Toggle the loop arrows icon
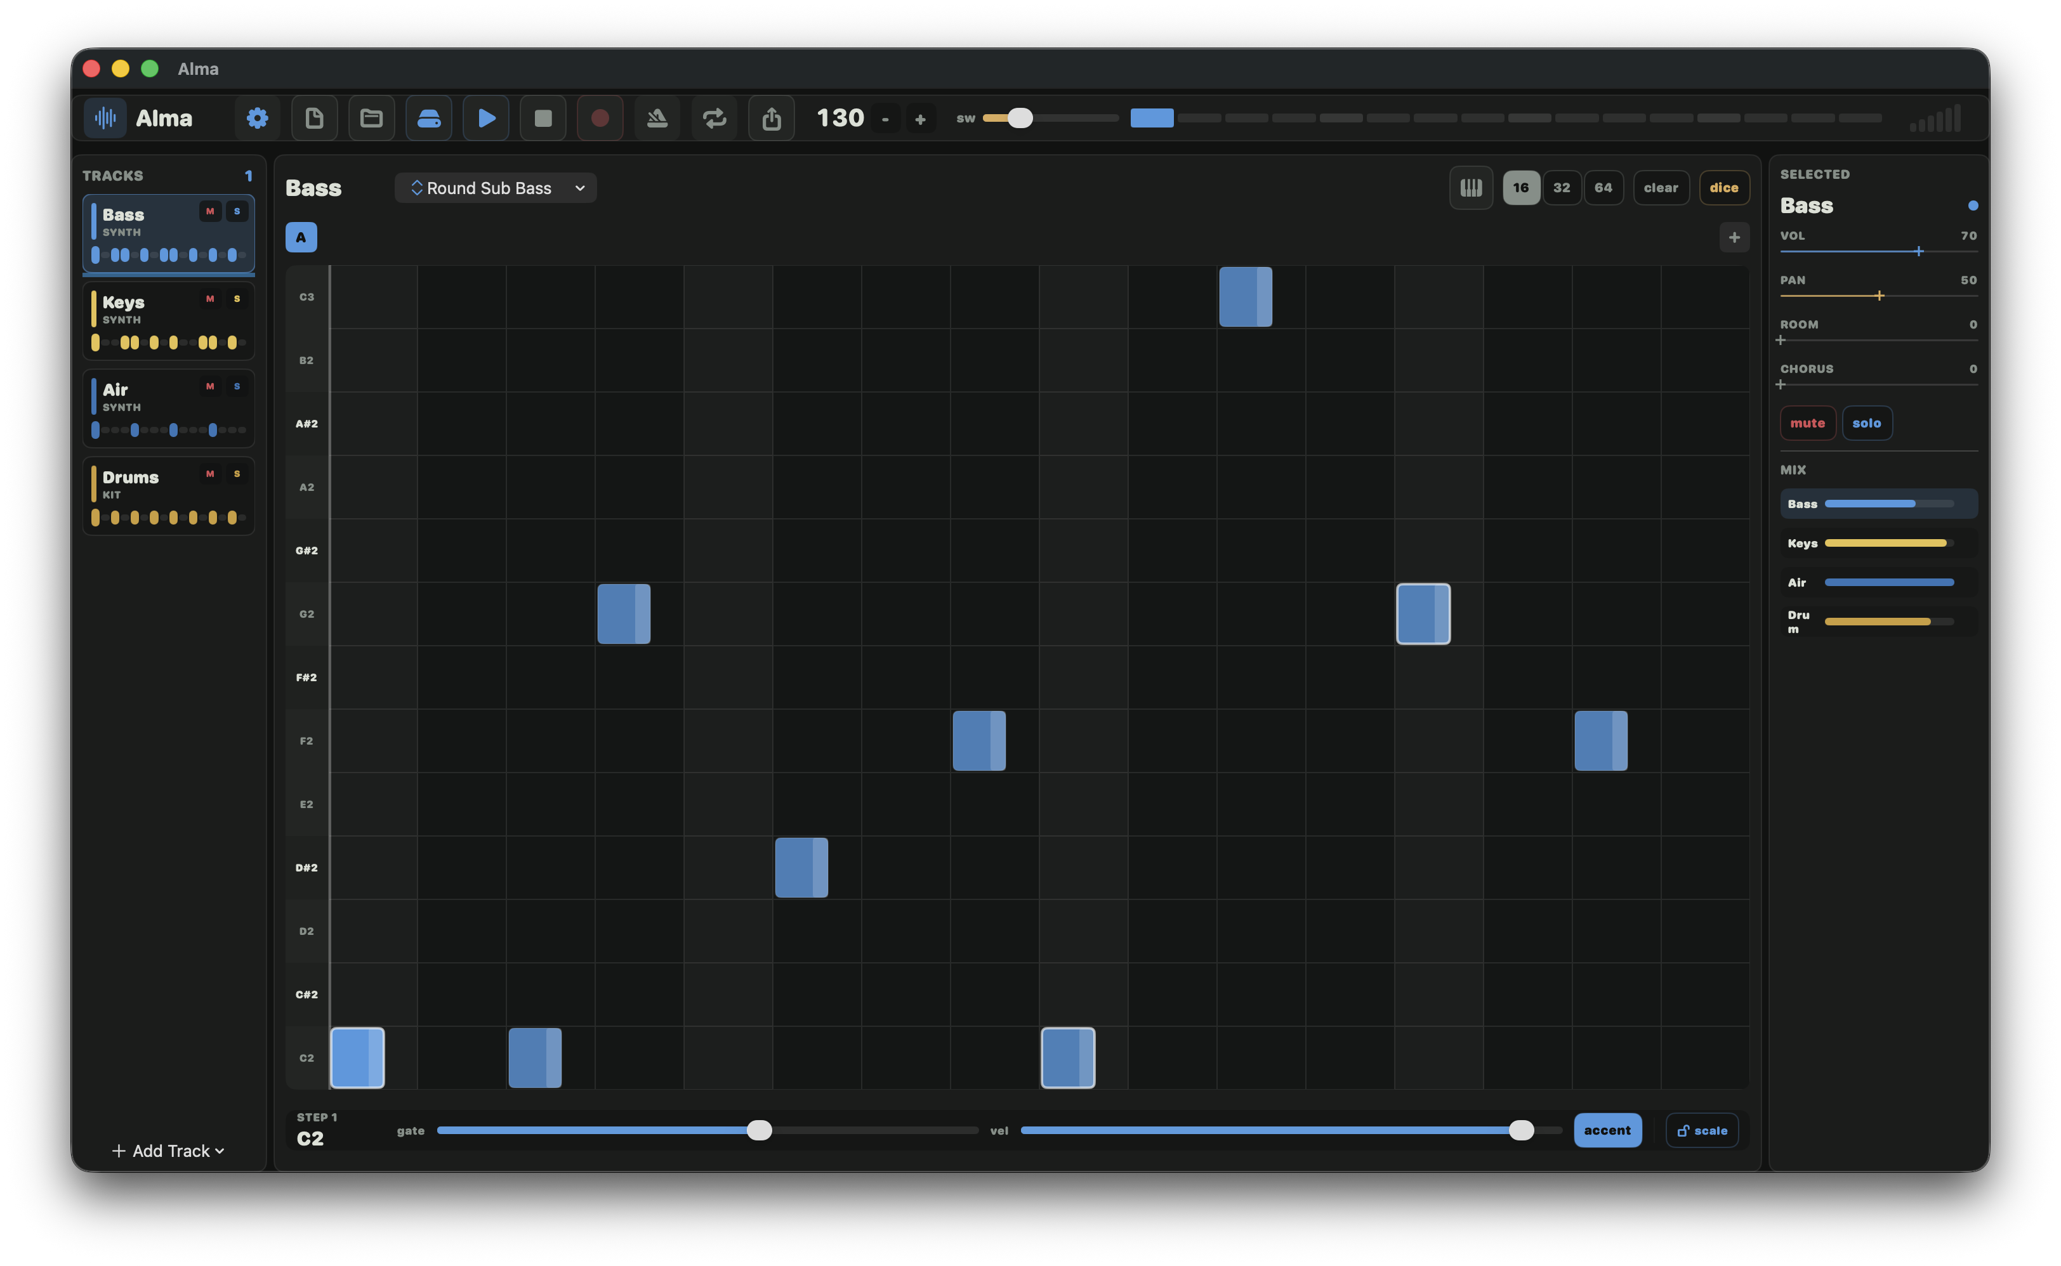The image size is (2061, 1266). click(714, 118)
